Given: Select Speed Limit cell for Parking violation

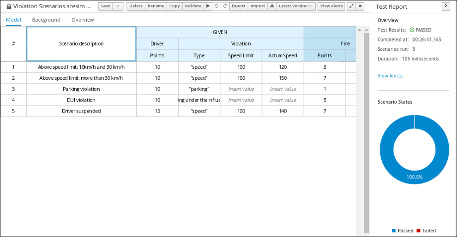Looking at the screenshot, I should (241, 89).
